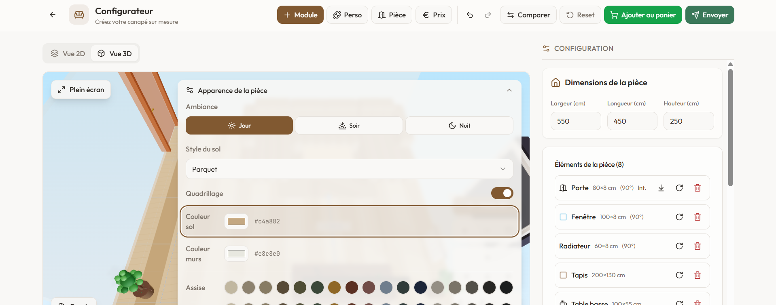Click the Longueur field showing 450

pos(632,121)
